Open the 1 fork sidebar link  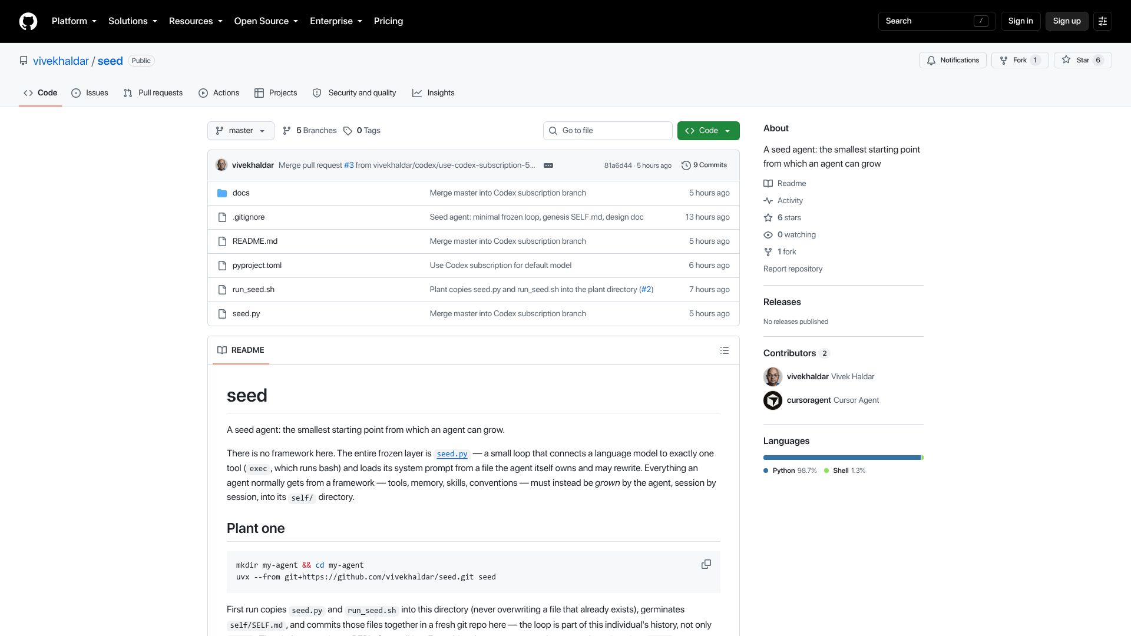tap(780, 252)
